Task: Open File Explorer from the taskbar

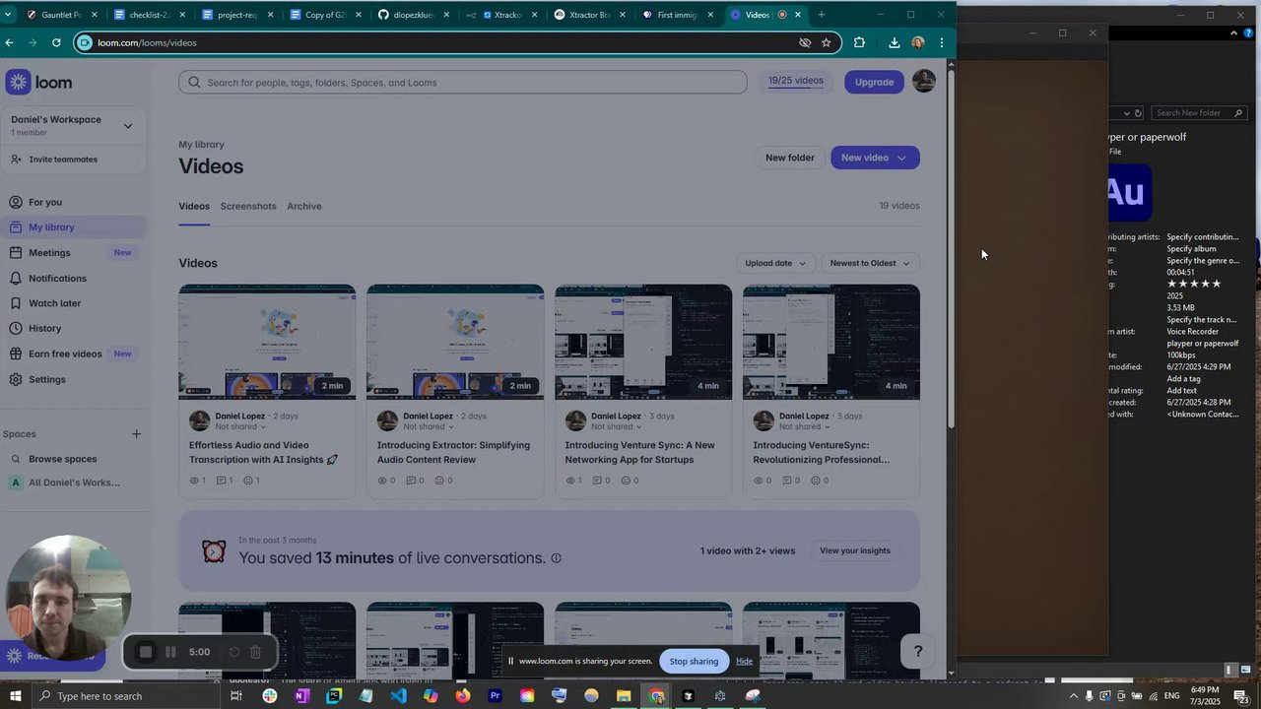Action: point(623,696)
